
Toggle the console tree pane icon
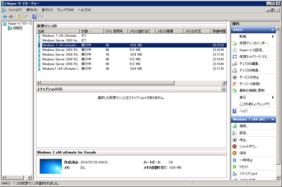(x=26, y=17)
